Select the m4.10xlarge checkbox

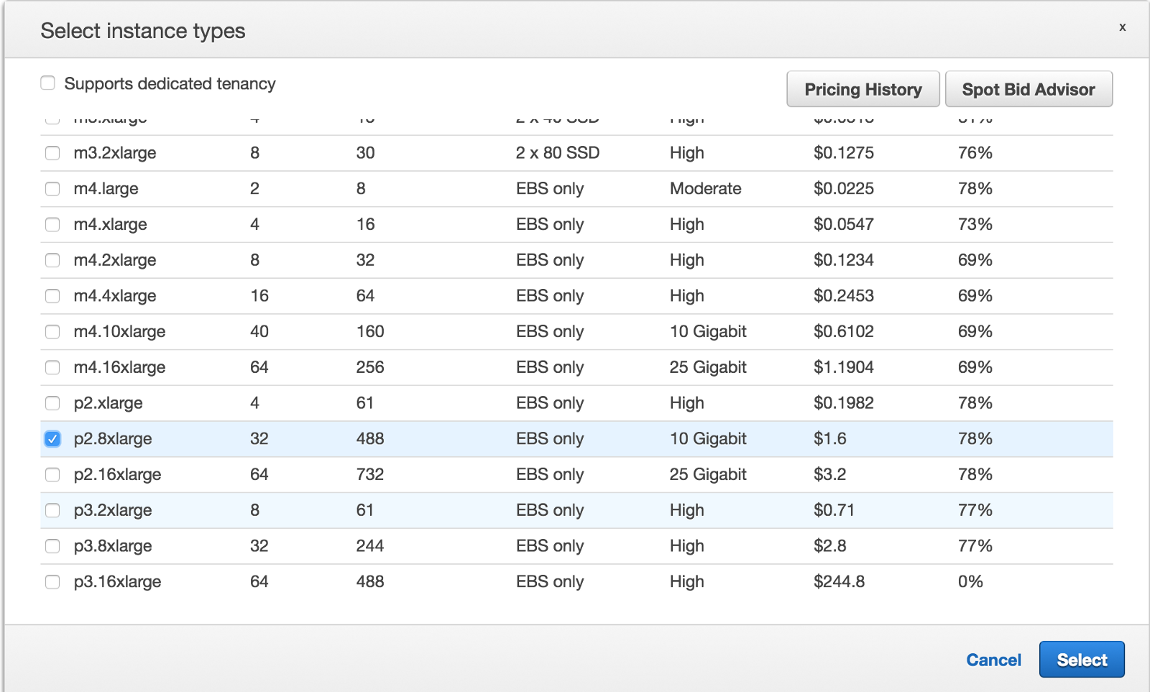[x=52, y=332]
